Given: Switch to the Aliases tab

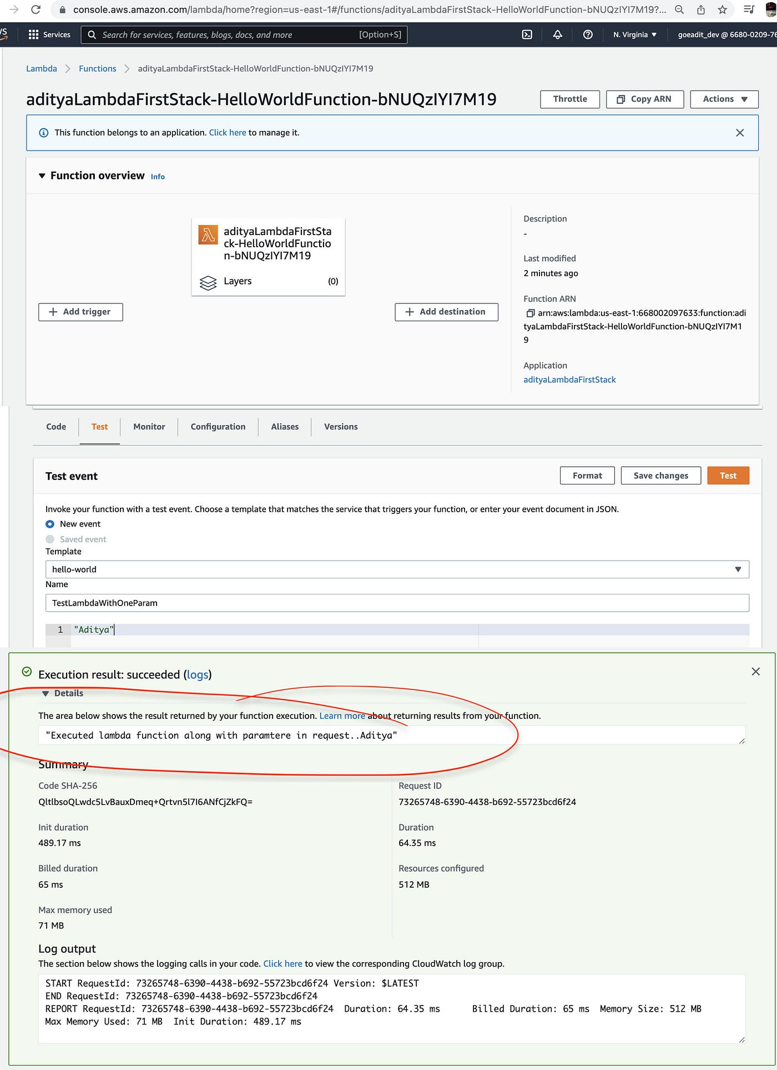Looking at the screenshot, I should (285, 427).
